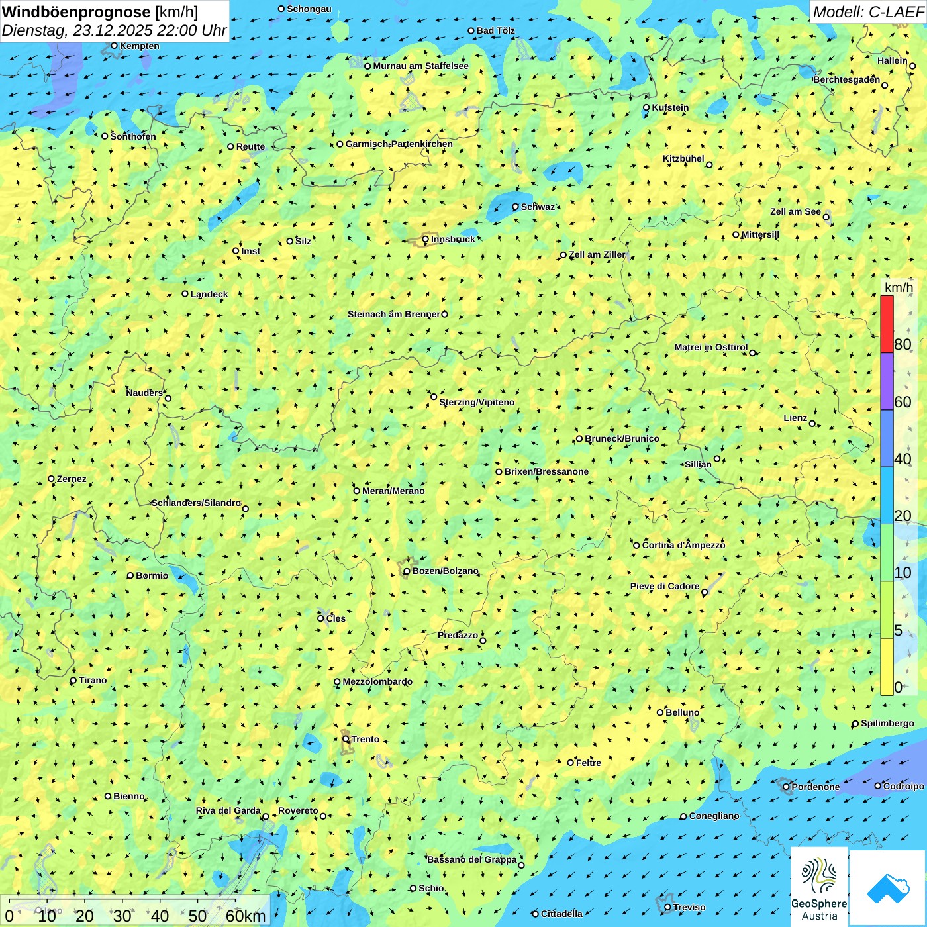Click the Zell am See label
This screenshot has height=927, width=927.
(x=795, y=211)
